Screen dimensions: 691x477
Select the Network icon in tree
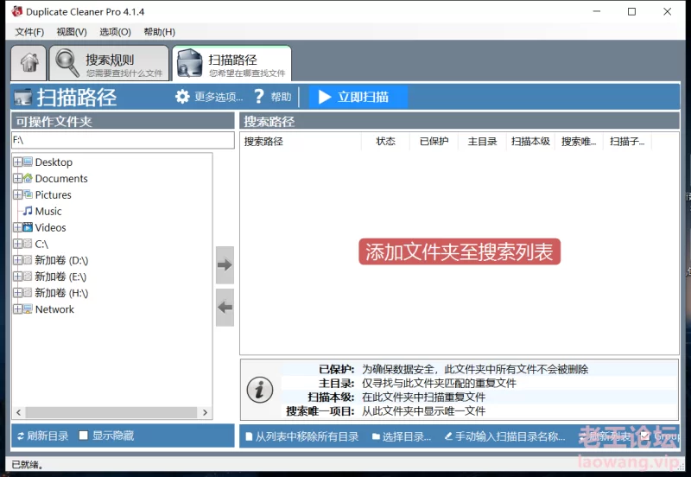pyautogui.click(x=28, y=309)
